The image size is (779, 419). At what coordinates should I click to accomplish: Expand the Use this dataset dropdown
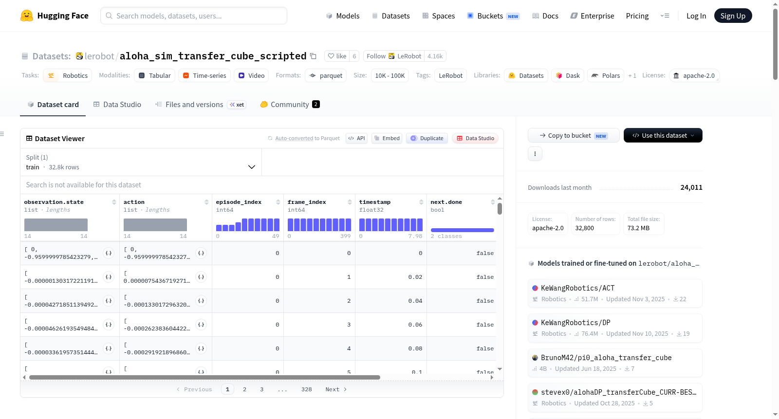663,135
